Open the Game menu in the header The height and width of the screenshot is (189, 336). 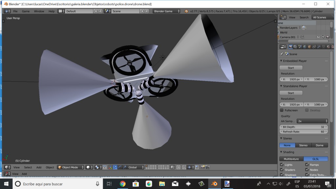(x=26, y=11)
